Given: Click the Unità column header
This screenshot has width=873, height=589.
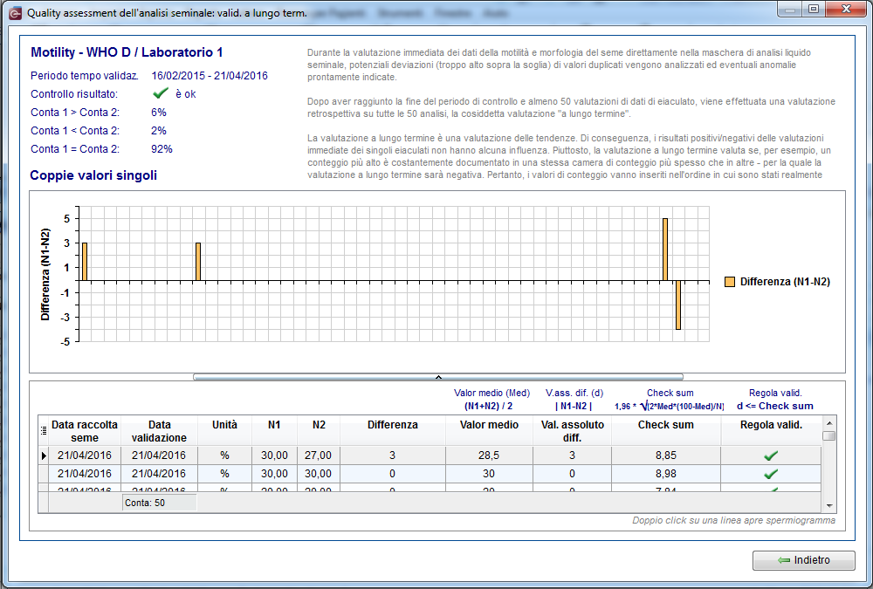Looking at the screenshot, I should (x=224, y=431).
